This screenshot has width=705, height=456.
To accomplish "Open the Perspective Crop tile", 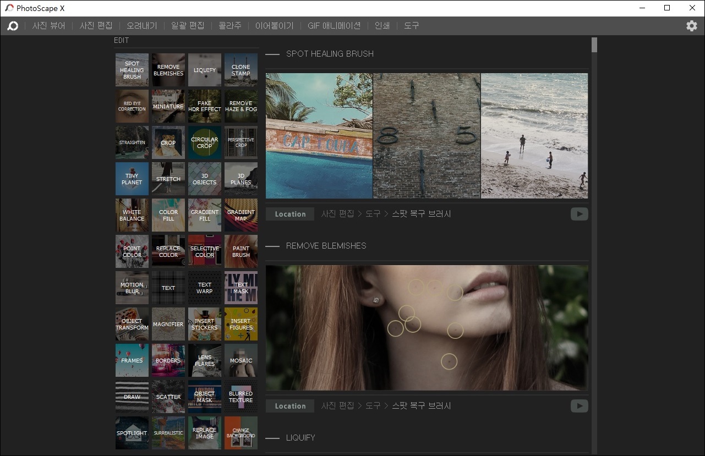I will (x=241, y=142).
